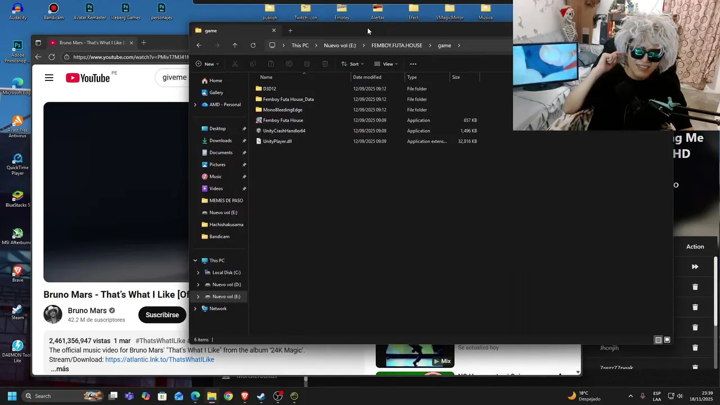Viewport: 720px width, 405px height.
Task: Go up one folder level in Explorer
Action: tap(235, 46)
